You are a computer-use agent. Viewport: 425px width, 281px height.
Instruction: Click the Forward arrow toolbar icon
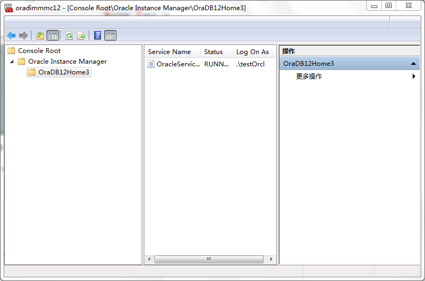point(24,35)
